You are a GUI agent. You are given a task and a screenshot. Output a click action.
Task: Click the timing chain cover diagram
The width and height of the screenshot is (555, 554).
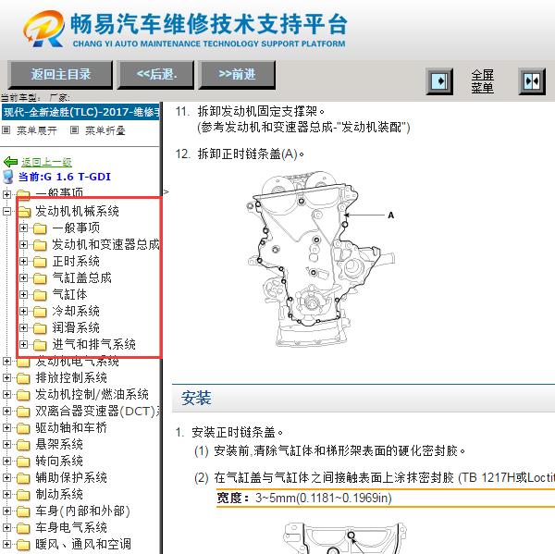(x=321, y=259)
